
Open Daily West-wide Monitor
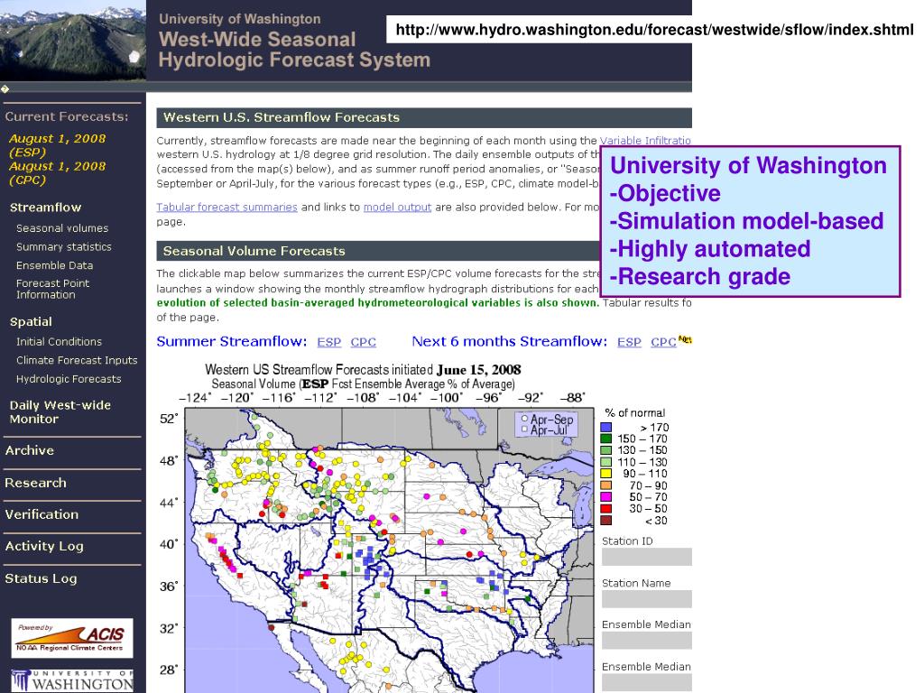click(x=60, y=411)
